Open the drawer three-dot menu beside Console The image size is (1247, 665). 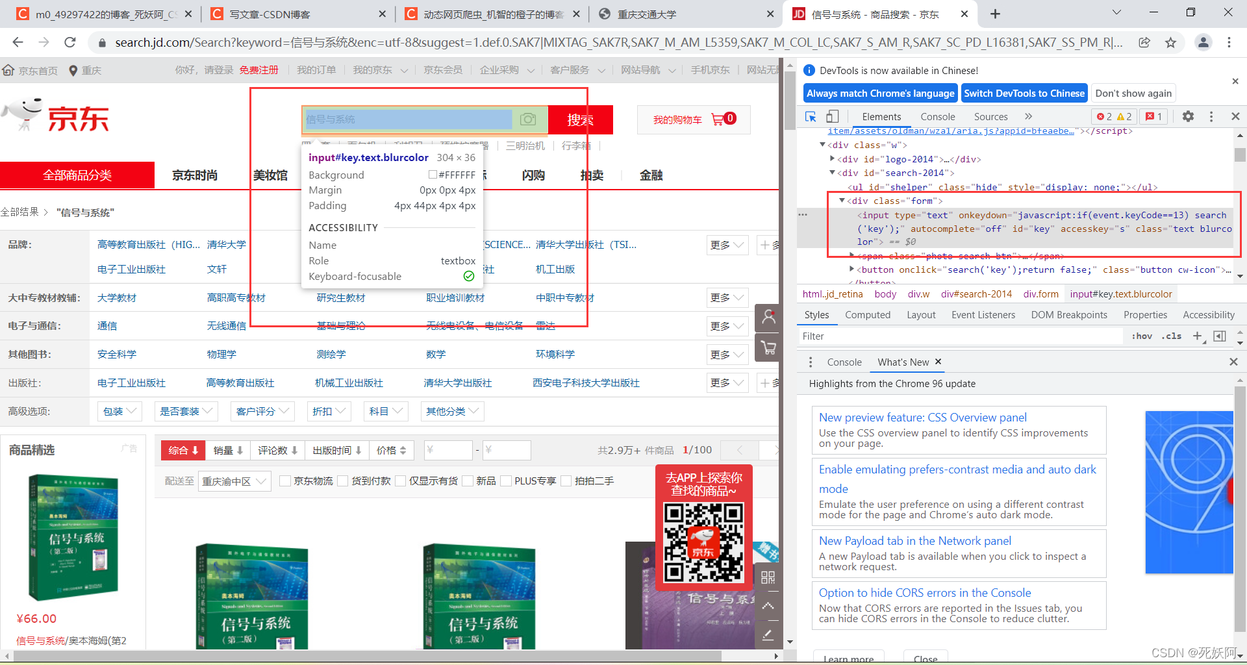click(810, 362)
